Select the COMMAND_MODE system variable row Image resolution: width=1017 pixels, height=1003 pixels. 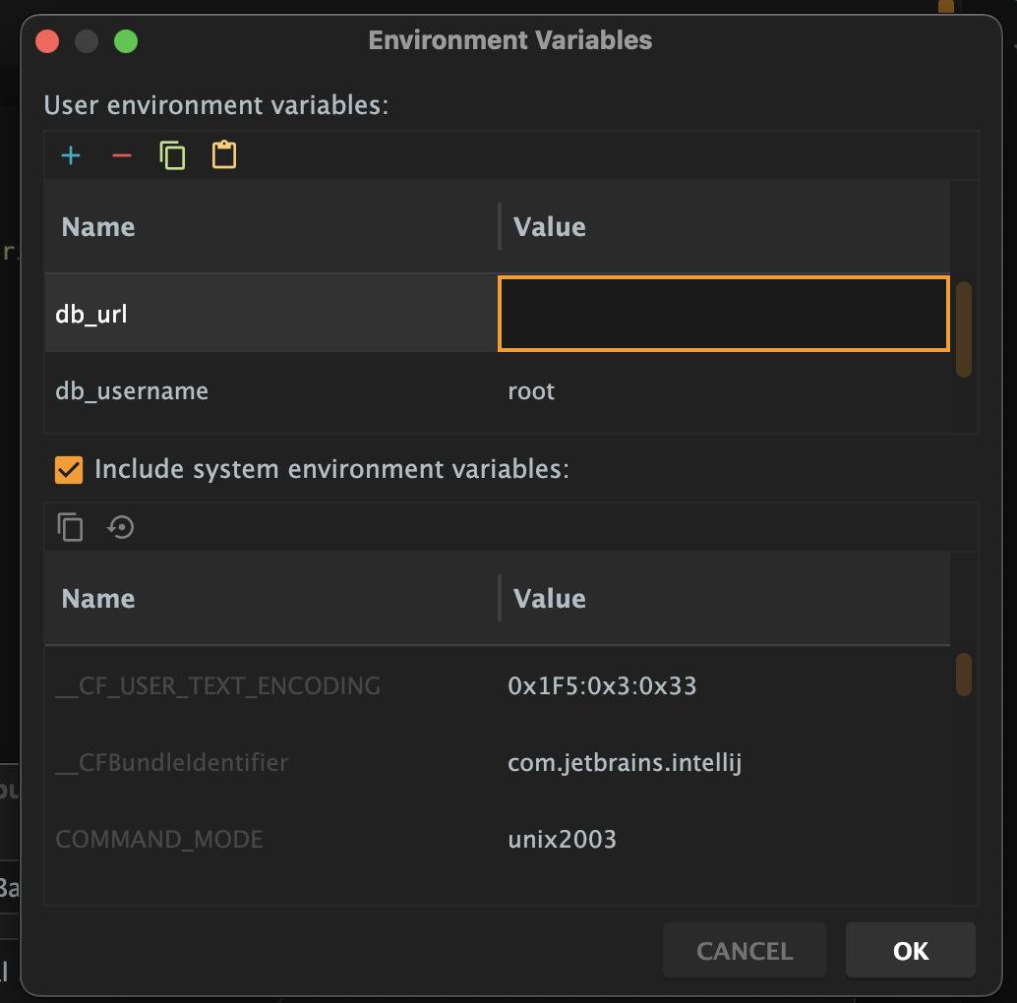pyautogui.click(x=270, y=840)
